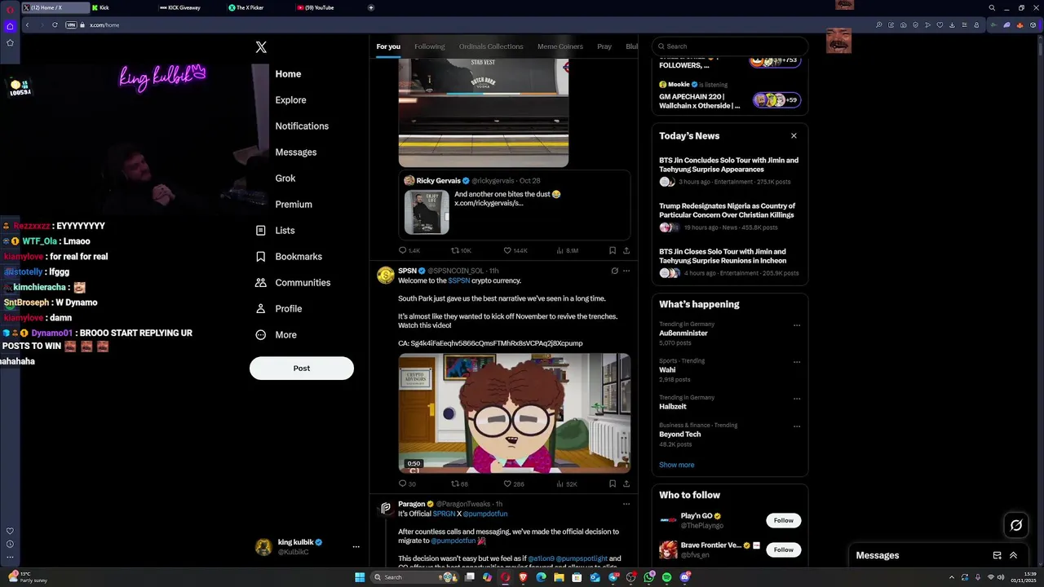
Task: Like the post with 144K likes
Action: click(515, 250)
